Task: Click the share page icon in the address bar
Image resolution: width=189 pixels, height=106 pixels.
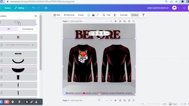Action: pyautogui.click(x=171, y=1)
